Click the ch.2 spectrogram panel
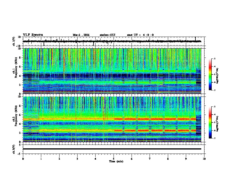Viewport: 230px width, 178px height. 112,119
